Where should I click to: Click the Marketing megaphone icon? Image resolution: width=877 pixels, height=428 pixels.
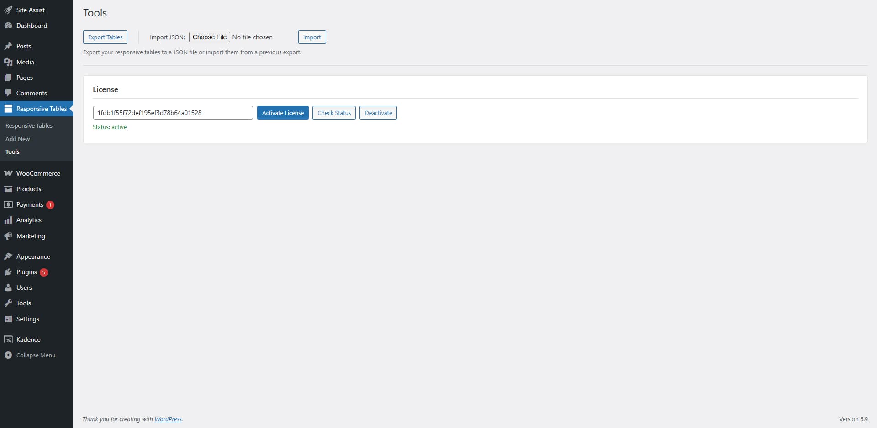coord(8,236)
